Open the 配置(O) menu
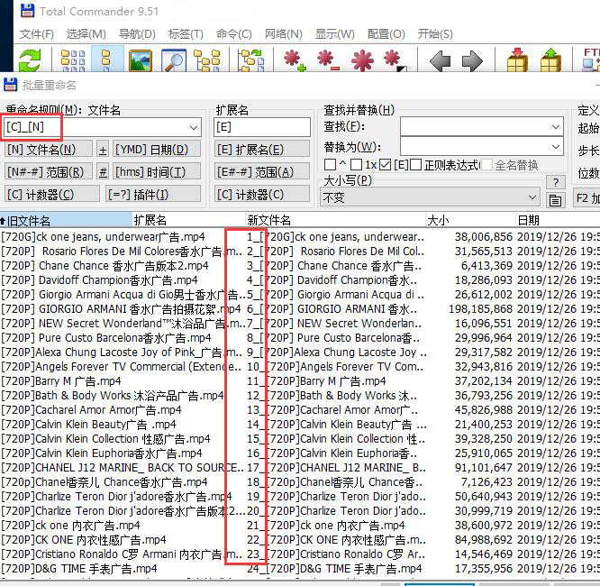 point(386,33)
